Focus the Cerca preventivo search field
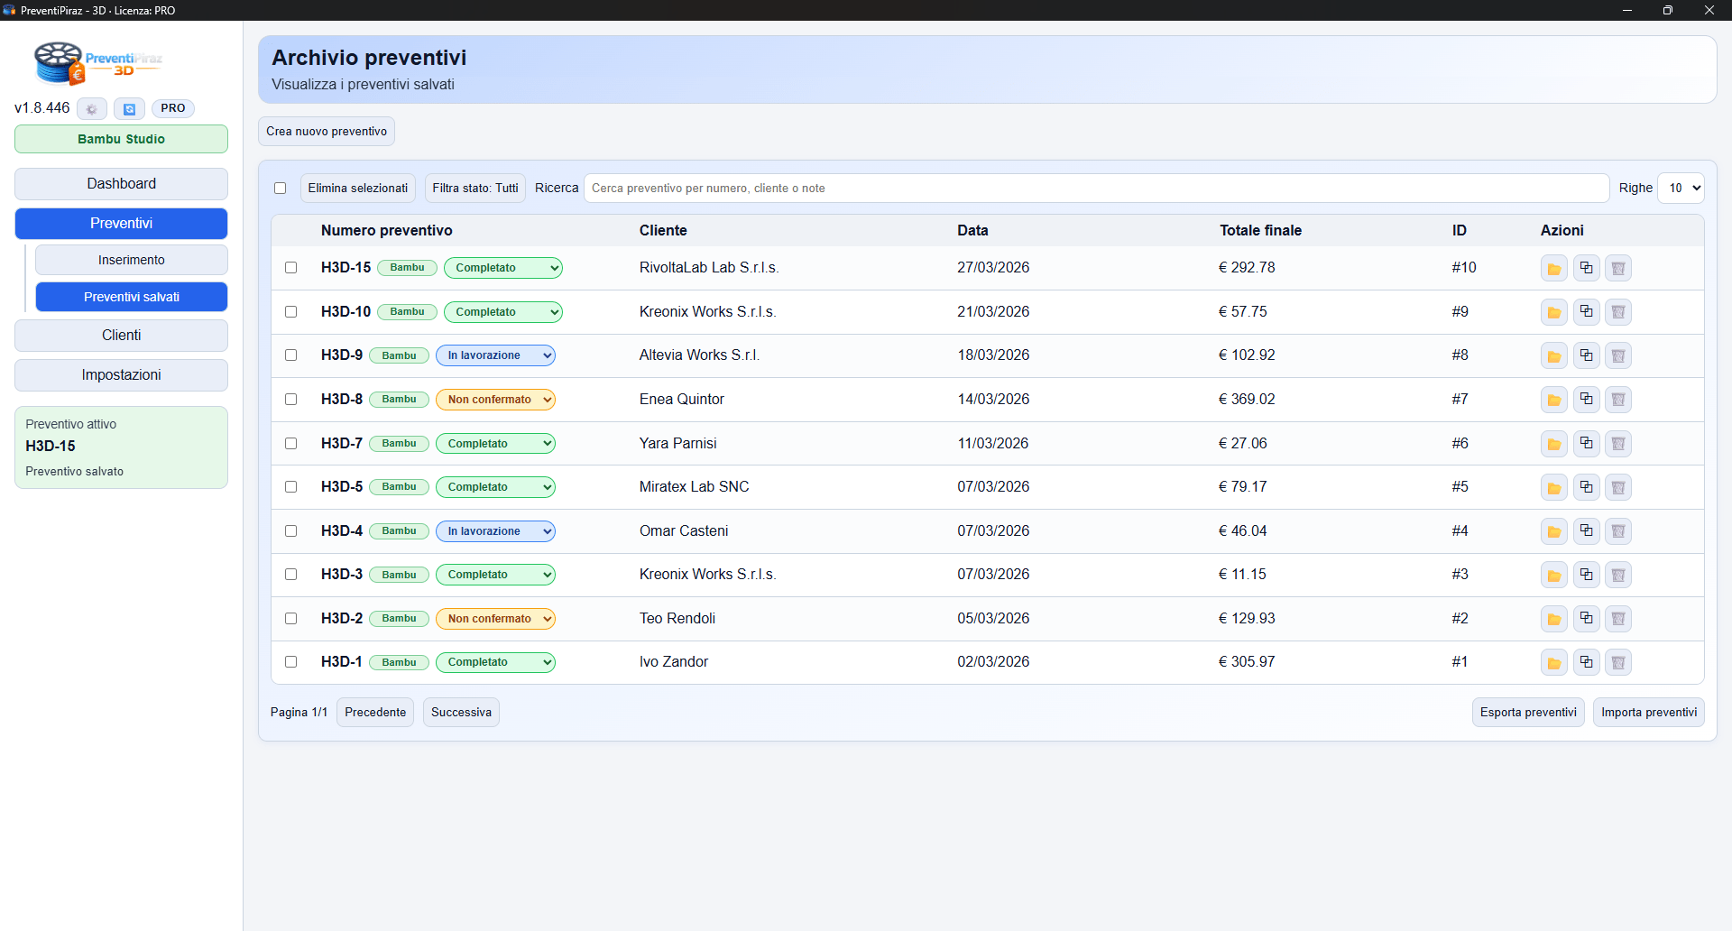Viewport: 1732px width, 931px height. [1095, 189]
